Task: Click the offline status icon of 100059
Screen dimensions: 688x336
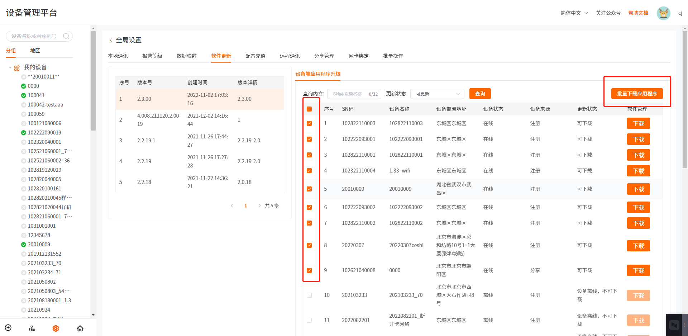Action: tap(24, 114)
